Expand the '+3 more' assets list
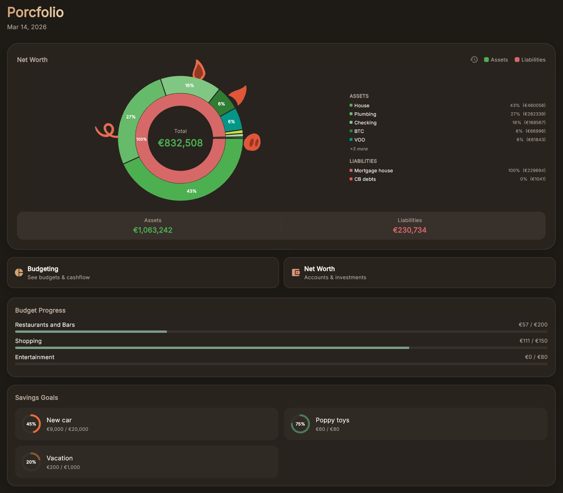The image size is (563, 493). click(x=359, y=149)
